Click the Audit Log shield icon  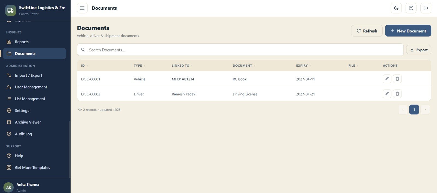pos(9,134)
